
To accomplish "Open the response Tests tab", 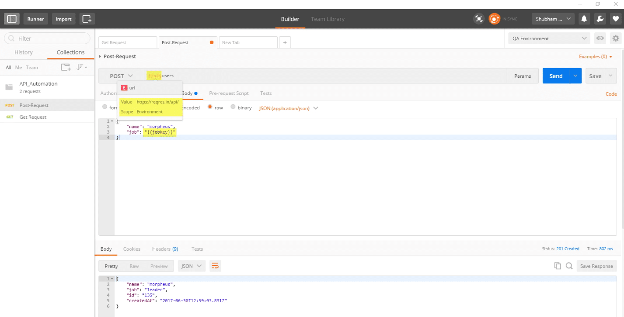I will coord(197,249).
